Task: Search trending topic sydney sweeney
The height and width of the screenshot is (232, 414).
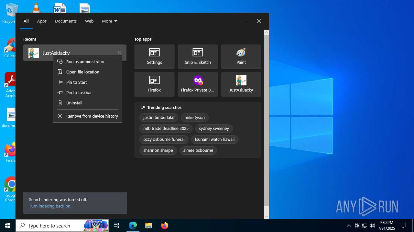Action: point(214,128)
